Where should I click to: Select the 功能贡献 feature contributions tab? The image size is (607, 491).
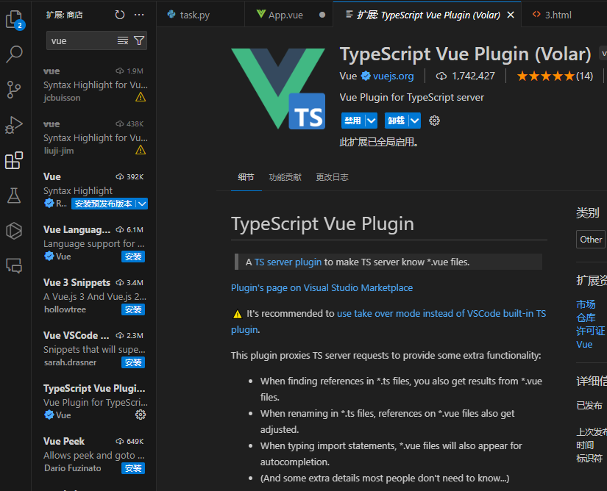285,177
